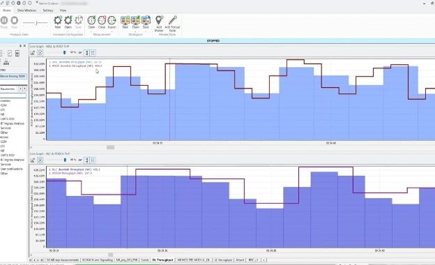
Task: Select the Silicon Racing 5000 device entry
Action: pyautogui.click(x=13, y=76)
